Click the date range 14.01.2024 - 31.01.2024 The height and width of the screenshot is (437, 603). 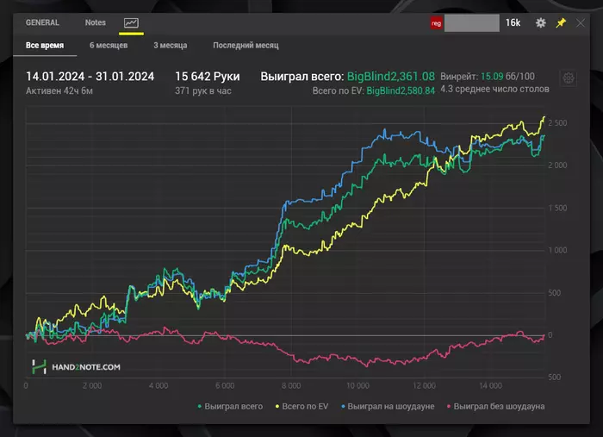click(x=90, y=77)
